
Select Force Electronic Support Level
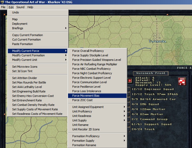tap(97, 78)
